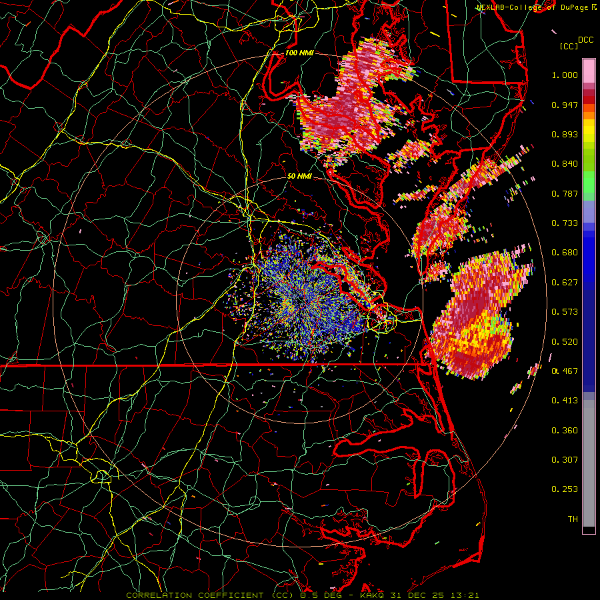
Task: Select the 0.947 legend value
Action: pos(565,105)
